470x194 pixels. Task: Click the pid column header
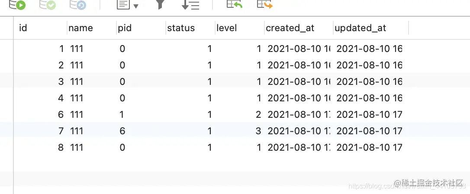(141, 28)
